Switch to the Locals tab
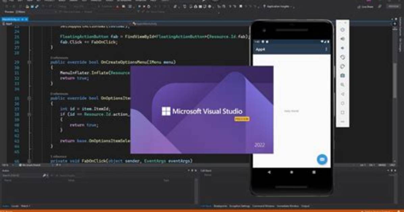 tap(15, 206)
